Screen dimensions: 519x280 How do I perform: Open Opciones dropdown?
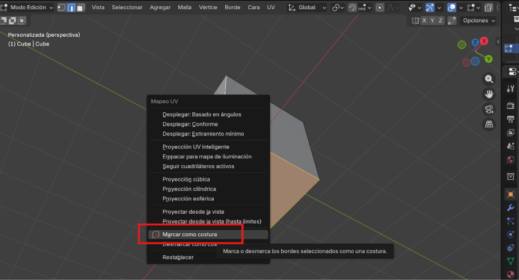(x=478, y=21)
